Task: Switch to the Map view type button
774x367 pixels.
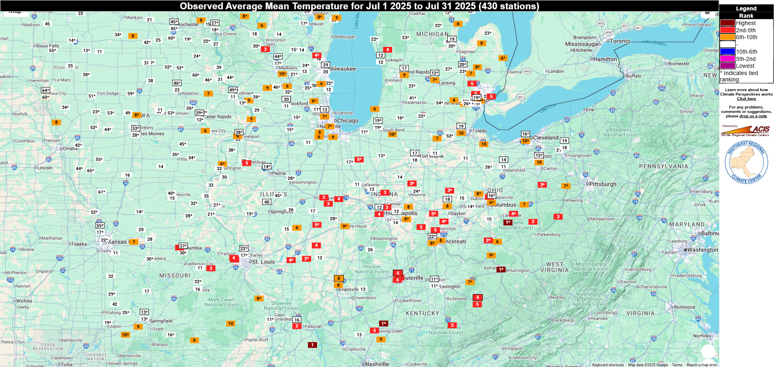Action: [x=15, y=12]
